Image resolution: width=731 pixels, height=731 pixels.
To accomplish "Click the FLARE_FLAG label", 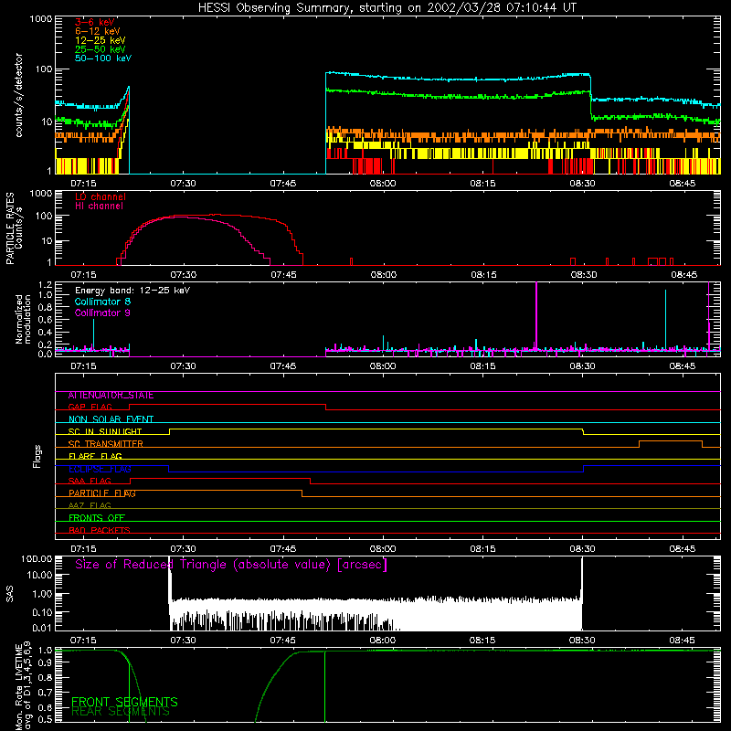I will (95, 456).
